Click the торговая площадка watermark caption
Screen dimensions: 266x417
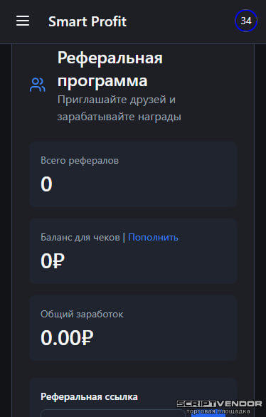218,411
